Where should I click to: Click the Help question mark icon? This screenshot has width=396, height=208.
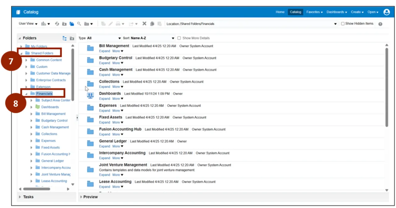tap(380, 24)
